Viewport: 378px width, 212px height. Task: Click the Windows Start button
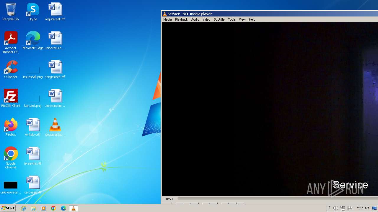tap(8, 208)
